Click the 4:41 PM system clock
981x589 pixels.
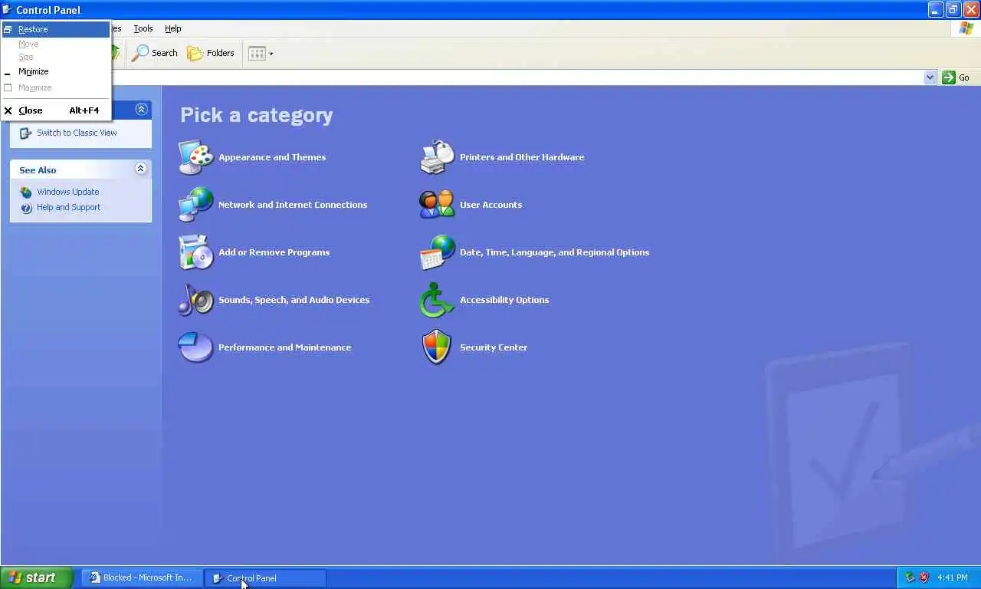(953, 577)
